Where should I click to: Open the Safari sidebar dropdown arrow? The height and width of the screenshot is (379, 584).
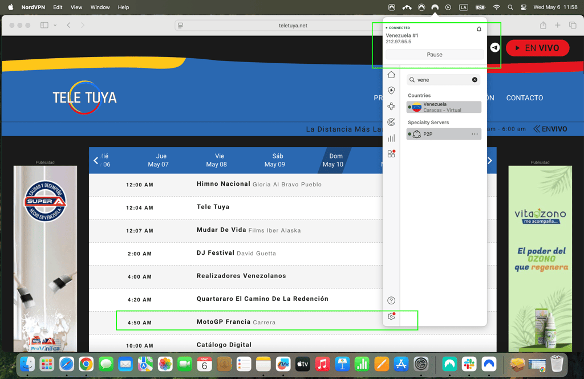tap(55, 25)
